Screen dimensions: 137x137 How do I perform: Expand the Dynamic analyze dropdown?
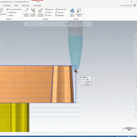[54, 9]
